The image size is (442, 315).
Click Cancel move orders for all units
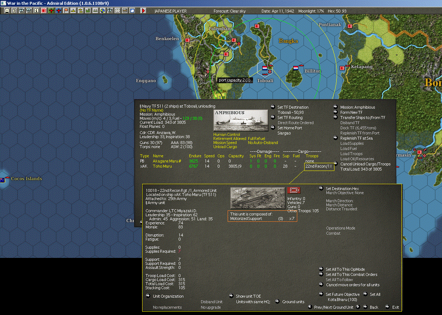(352, 285)
